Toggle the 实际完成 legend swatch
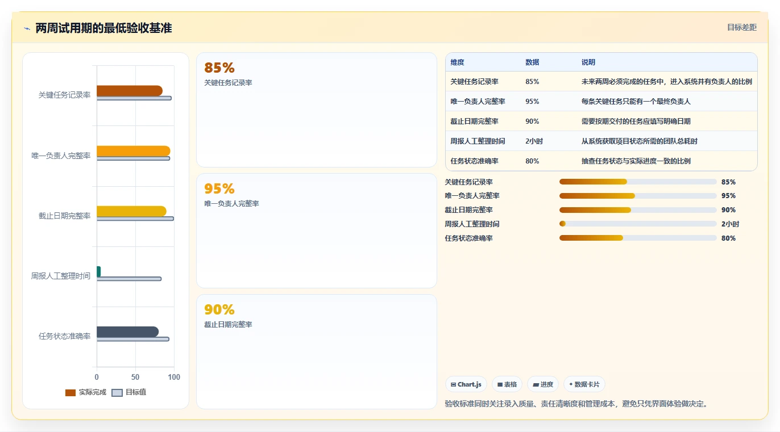Viewport: 780px width, 432px height. click(70, 393)
